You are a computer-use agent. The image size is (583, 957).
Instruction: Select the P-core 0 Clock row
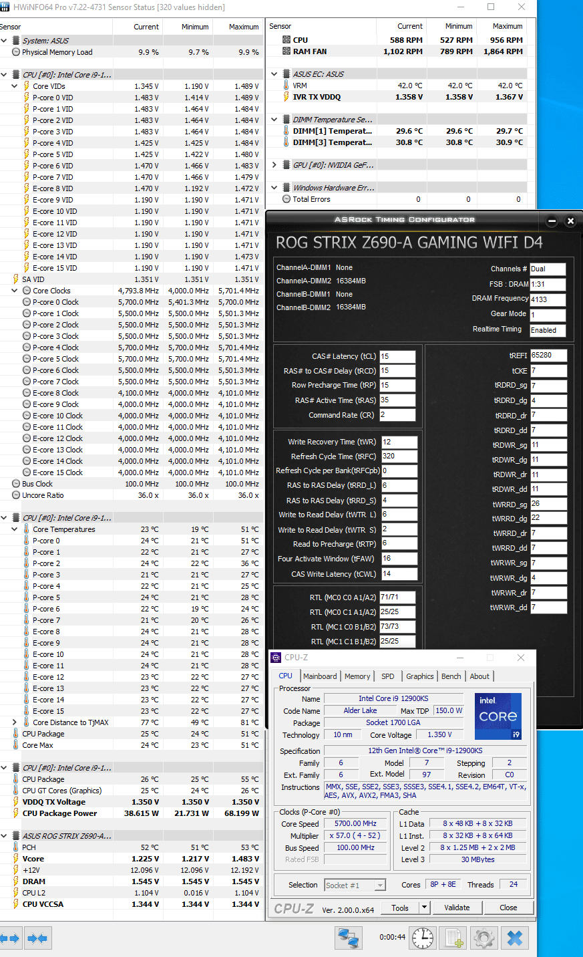point(130,302)
